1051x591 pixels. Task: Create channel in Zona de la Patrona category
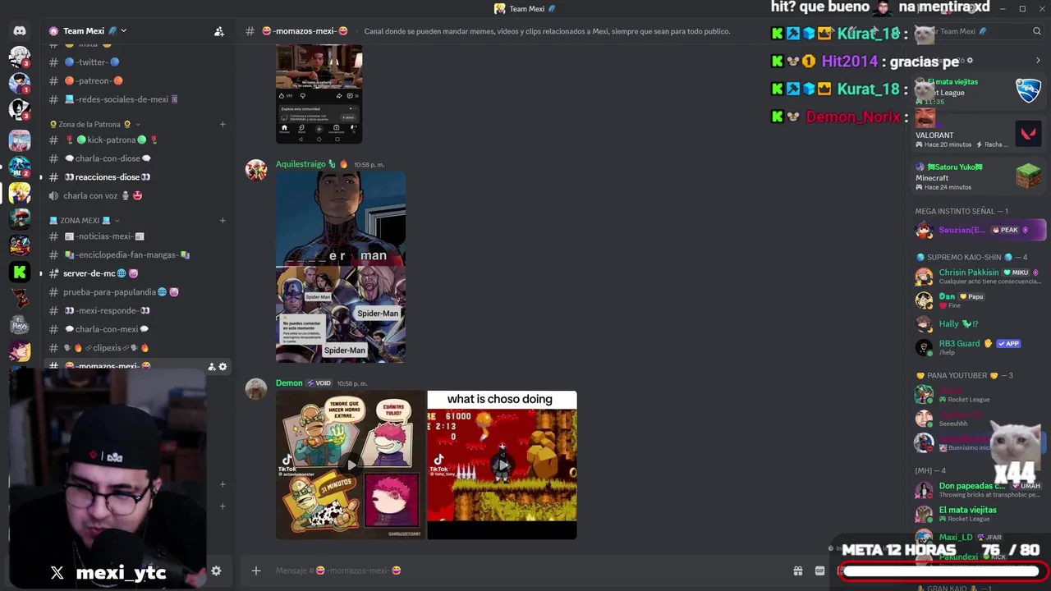pyautogui.click(x=223, y=124)
